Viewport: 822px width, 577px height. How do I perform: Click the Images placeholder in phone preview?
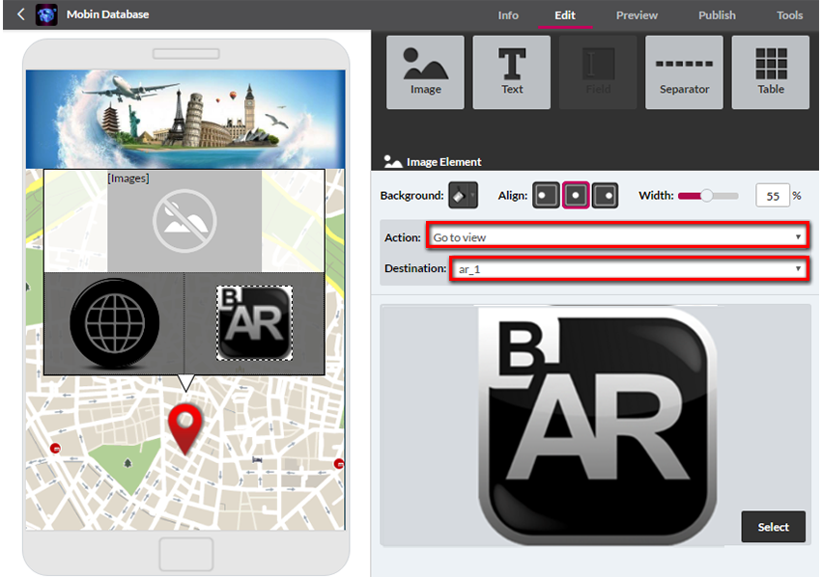point(184,220)
